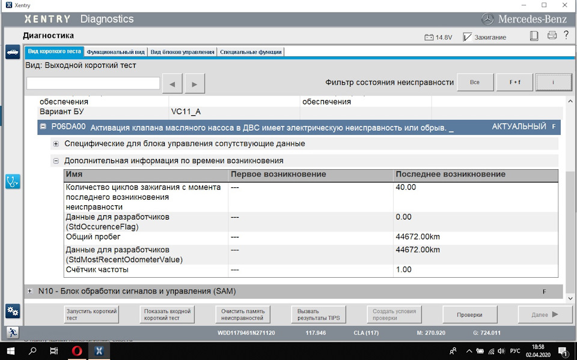The image size is (577, 360).
Task: Expand 'Специфические для блока управления' data section
Action: [x=56, y=144]
